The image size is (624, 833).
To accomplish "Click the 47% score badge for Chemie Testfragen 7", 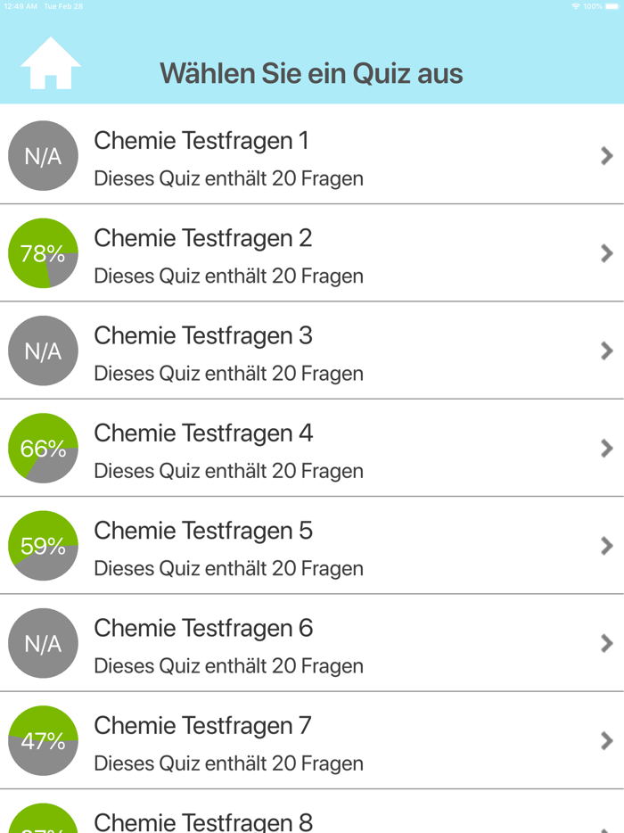I will pyautogui.click(x=43, y=740).
